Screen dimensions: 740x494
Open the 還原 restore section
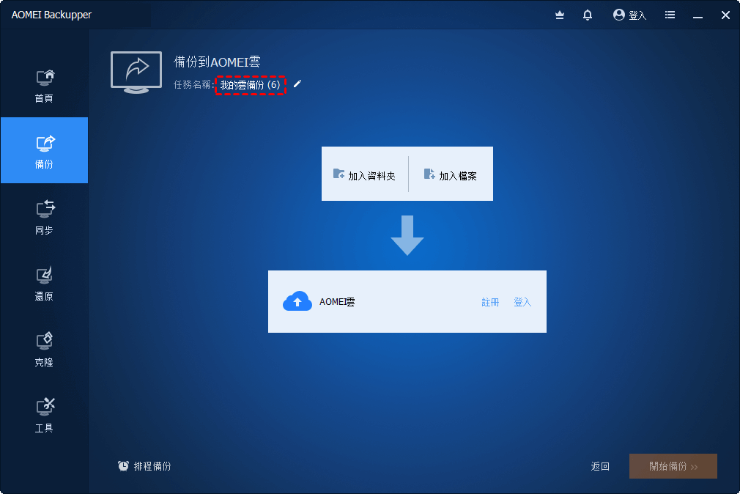tap(45, 284)
